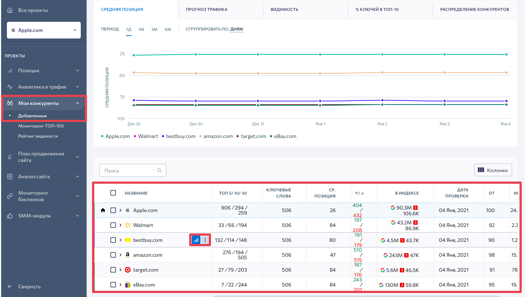The image size is (525, 297).
Task: Click the Аналитика и трафик pulse icon
Action: pyautogui.click(x=10, y=87)
